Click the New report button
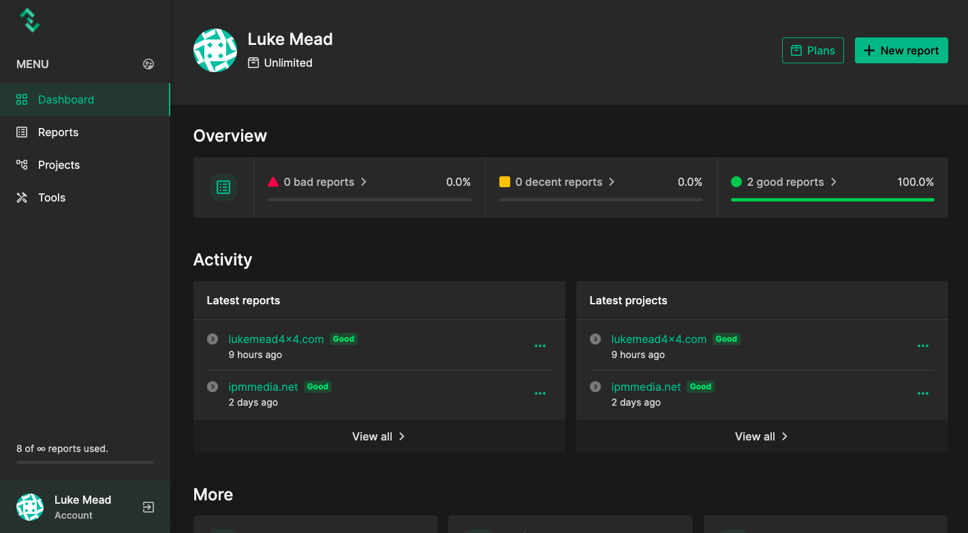This screenshot has height=533, width=968. (x=901, y=50)
